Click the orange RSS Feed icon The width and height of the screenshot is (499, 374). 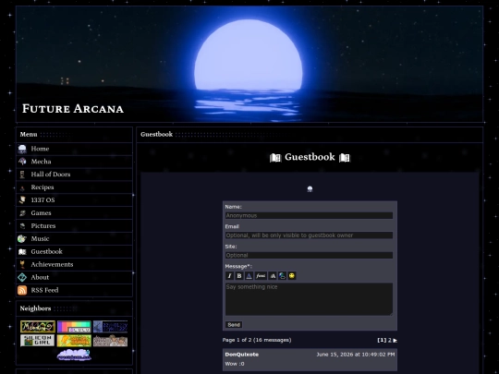click(22, 290)
